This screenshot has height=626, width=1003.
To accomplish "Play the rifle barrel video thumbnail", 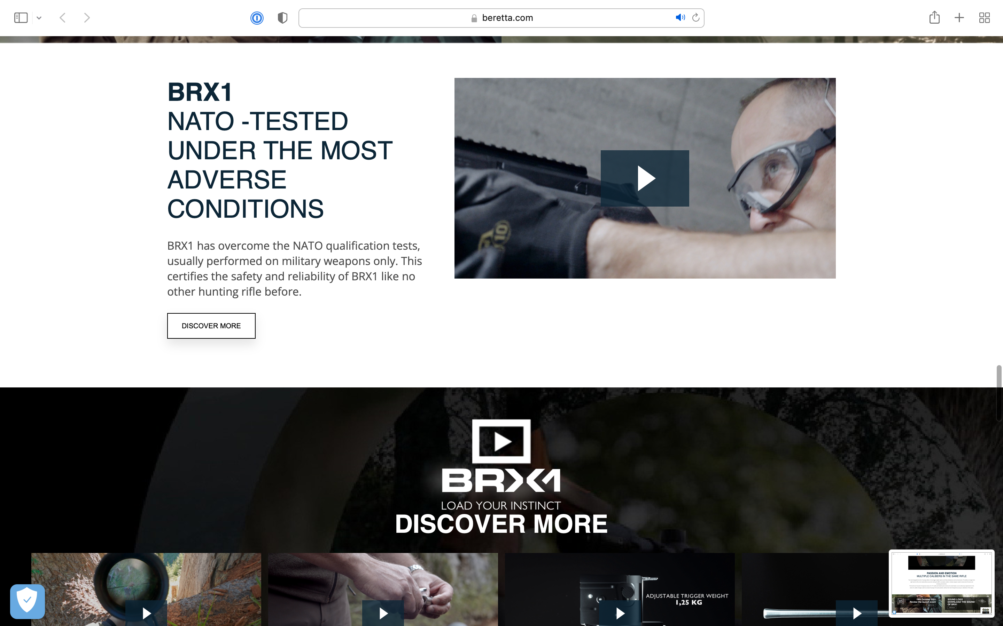I will pos(856,613).
